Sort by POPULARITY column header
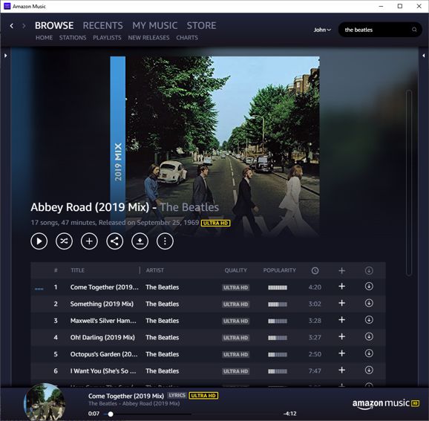The height and width of the screenshot is (421, 429). 279,270
